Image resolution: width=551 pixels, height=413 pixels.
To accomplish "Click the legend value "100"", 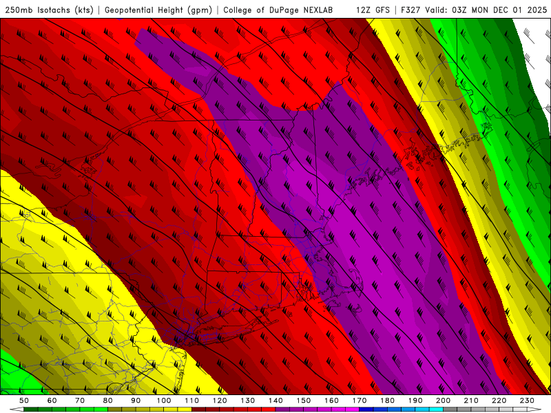I will coord(164,401).
